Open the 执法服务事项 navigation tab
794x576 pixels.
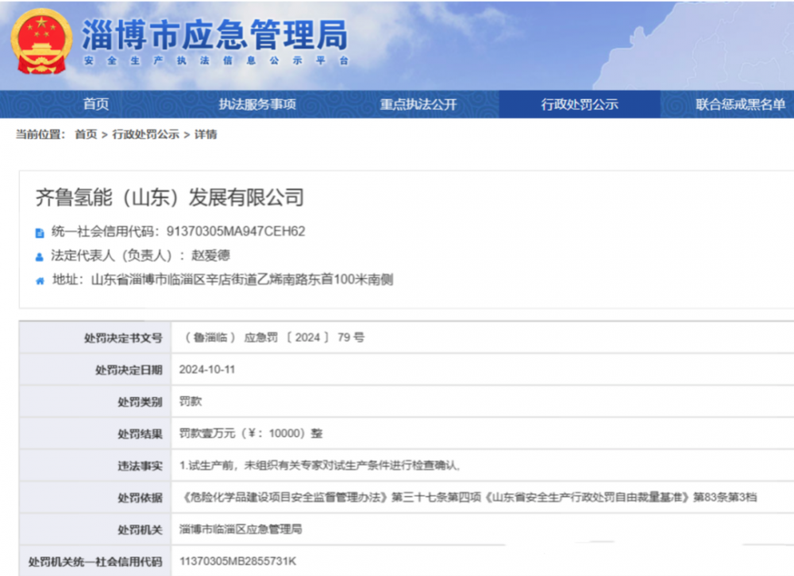[257, 104]
